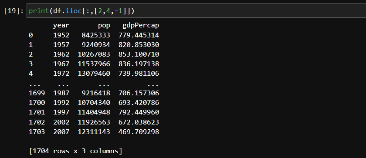
Task: Click the gdpPercap value 792.449960
Action: click(139, 113)
